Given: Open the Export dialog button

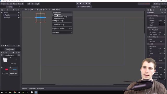Looking at the screenshot, I should point(21,4).
